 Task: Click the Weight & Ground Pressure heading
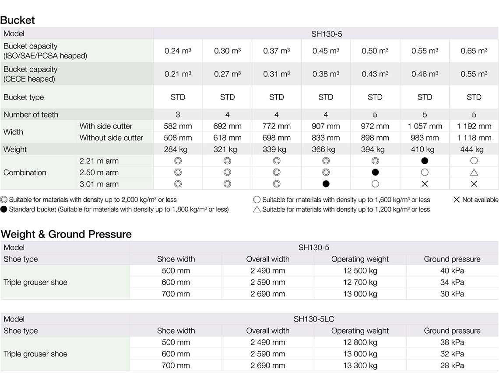[66, 234]
